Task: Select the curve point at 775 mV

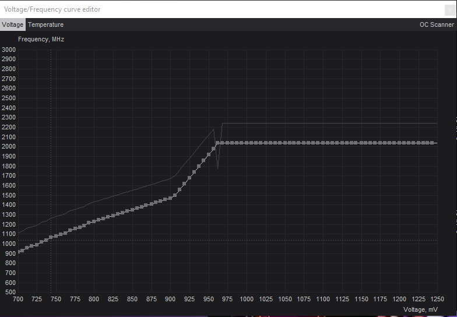Action: [75, 228]
